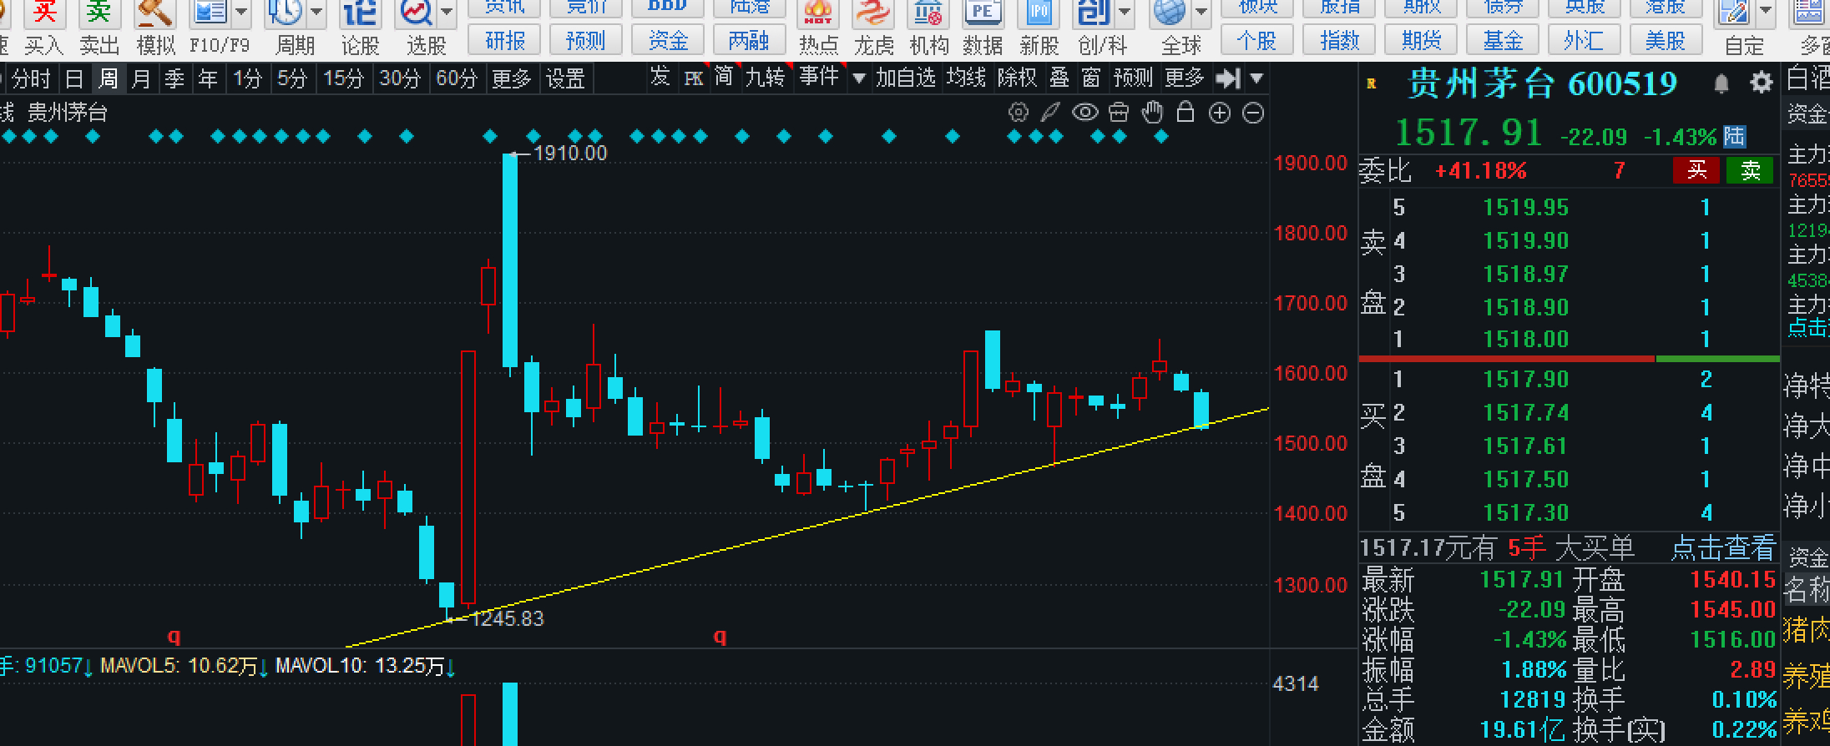This screenshot has width=1830, height=746.
Task: Click the jump-to-end arrow icon
Action: click(1228, 79)
